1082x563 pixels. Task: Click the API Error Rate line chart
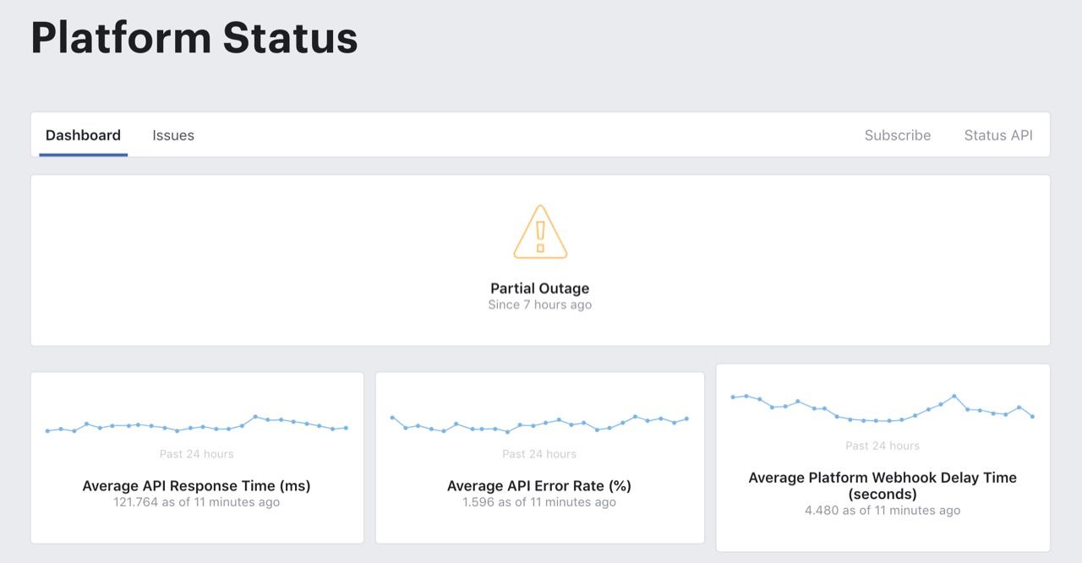[539, 423]
